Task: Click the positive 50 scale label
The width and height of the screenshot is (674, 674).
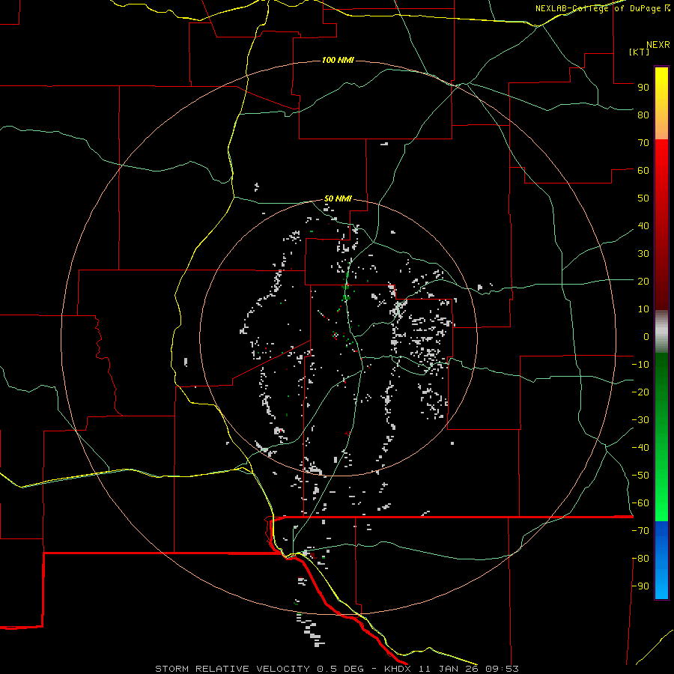Action: 643,198
